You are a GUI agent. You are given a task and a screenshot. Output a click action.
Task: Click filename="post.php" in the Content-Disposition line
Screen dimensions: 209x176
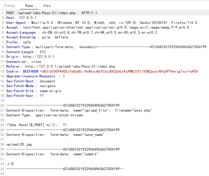[133, 111]
